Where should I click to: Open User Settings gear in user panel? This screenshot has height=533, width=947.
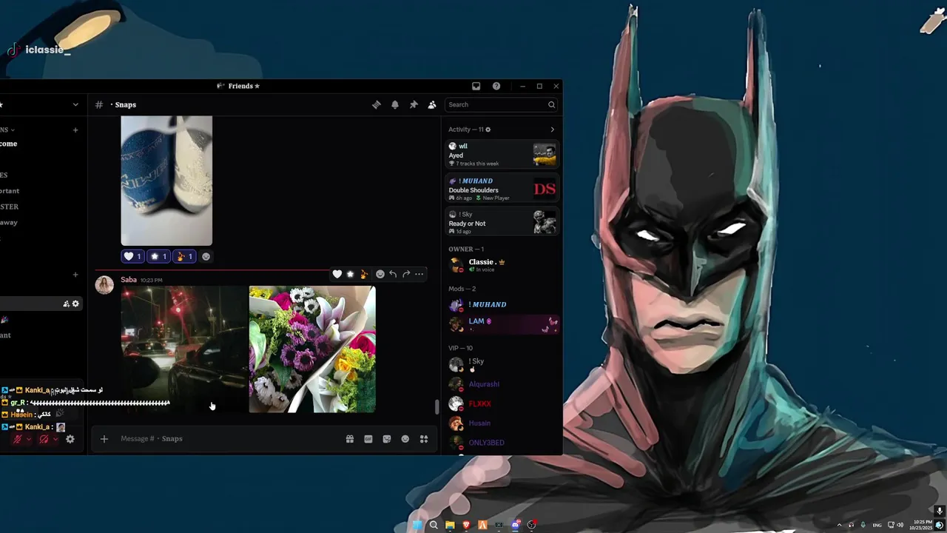(70, 440)
